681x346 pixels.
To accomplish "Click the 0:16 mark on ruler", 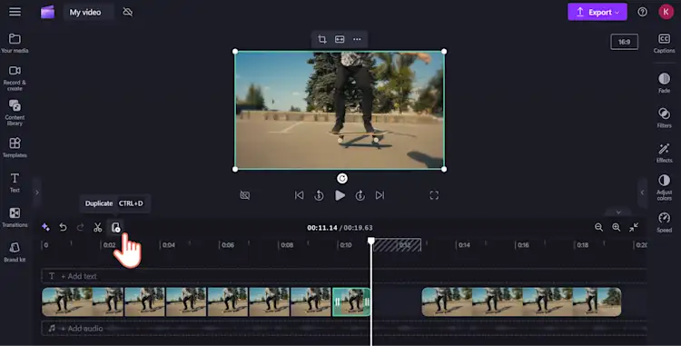I will 523,245.
